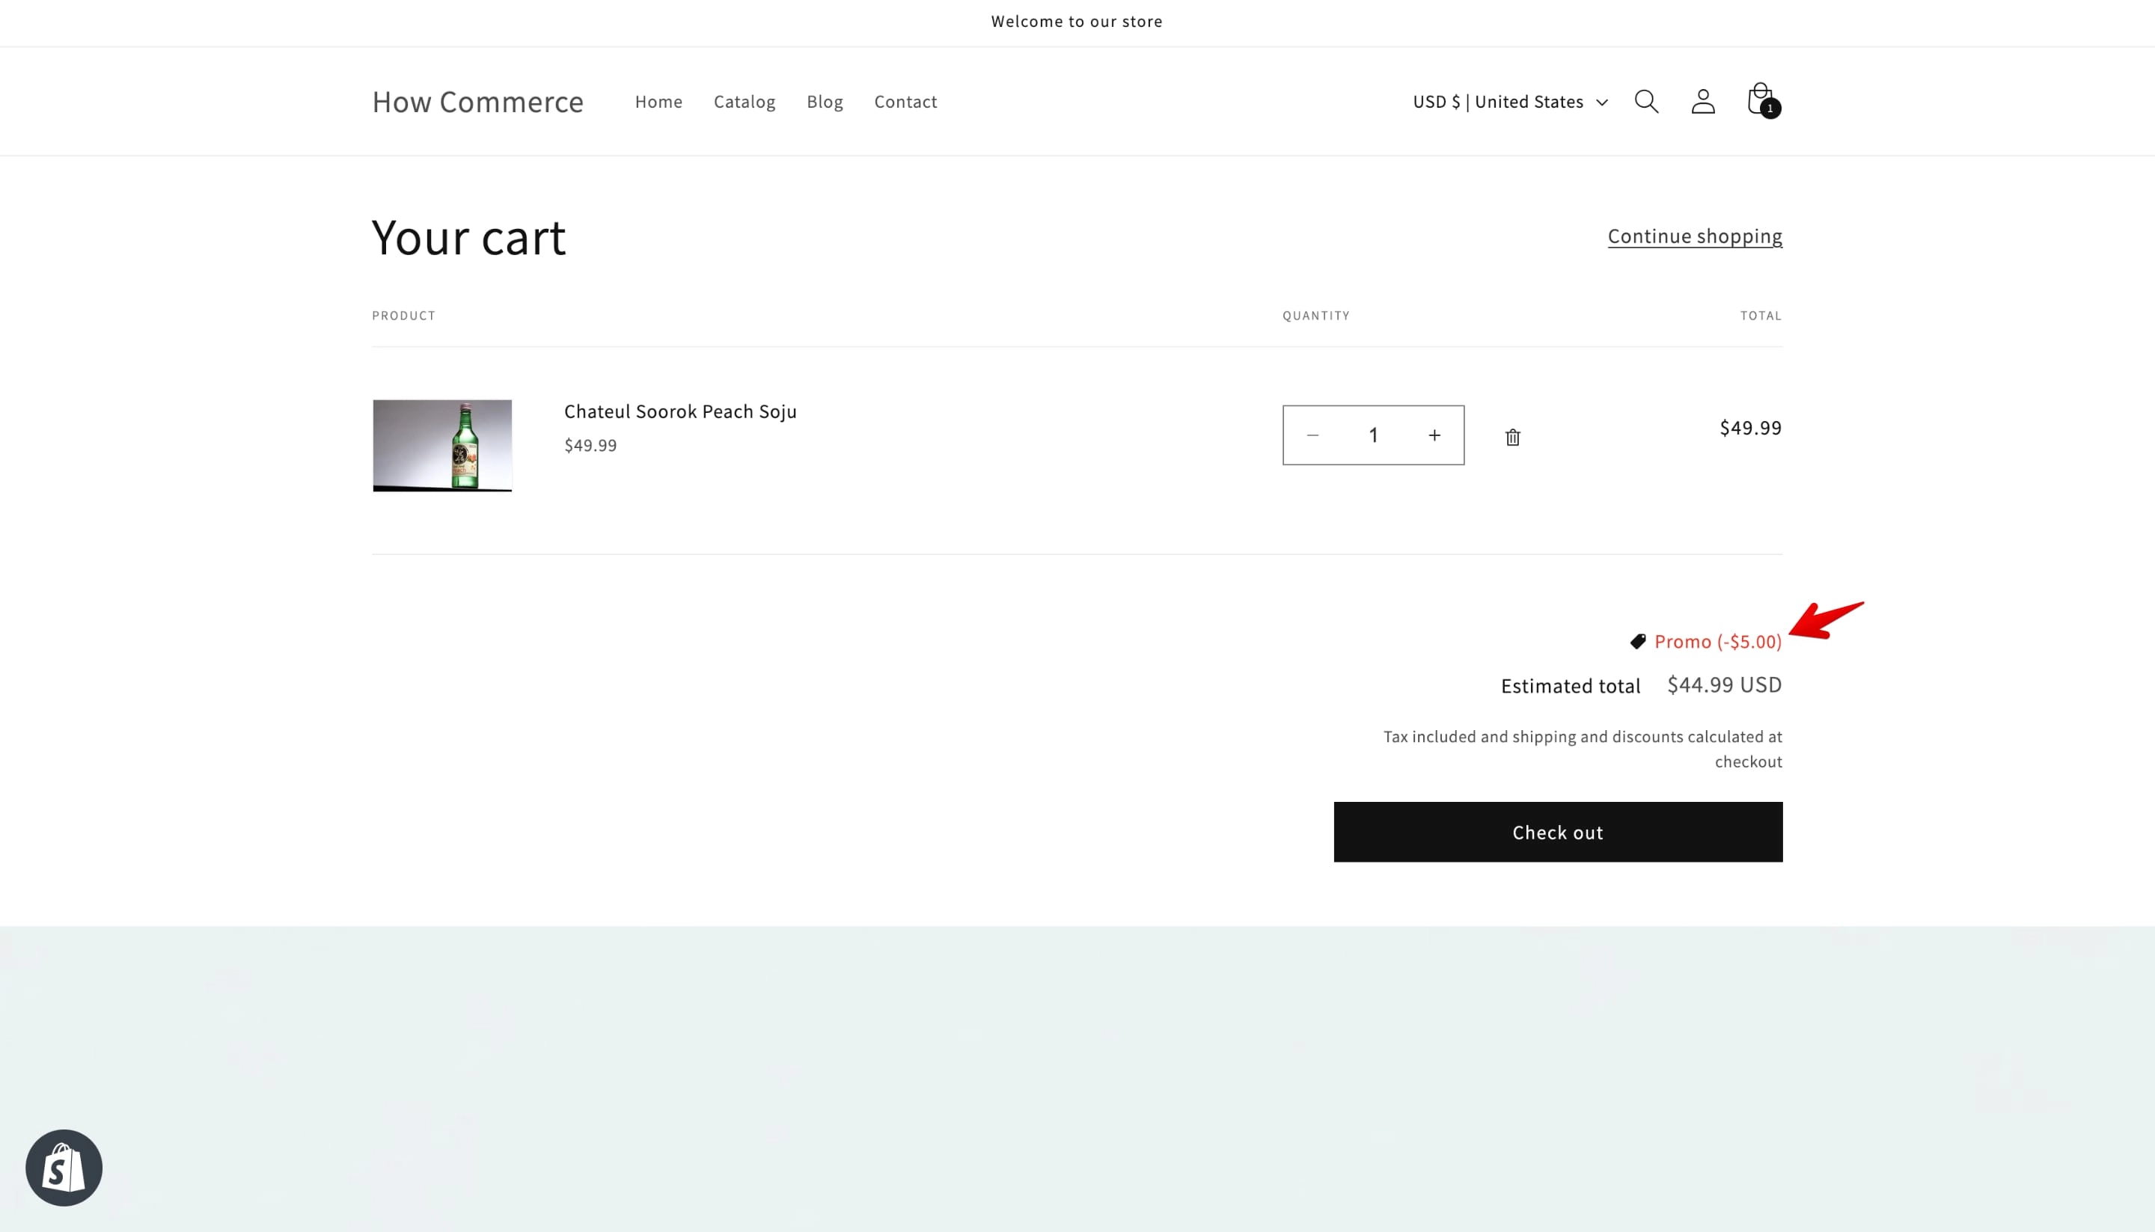Viewport: 2155px width, 1232px height.
Task: Expand the USD $ | United States selector
Action: 1510,102
